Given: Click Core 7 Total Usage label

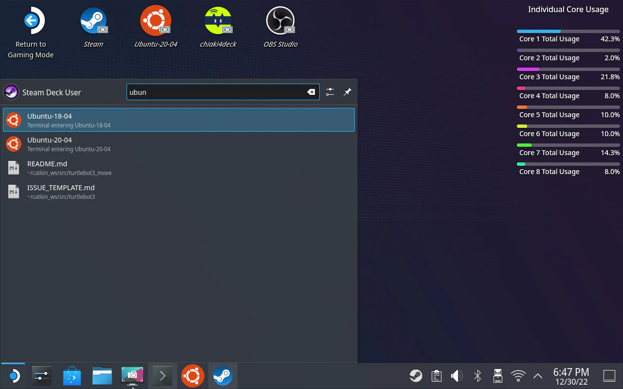Looking at the screenshot, I should (549, 153).
